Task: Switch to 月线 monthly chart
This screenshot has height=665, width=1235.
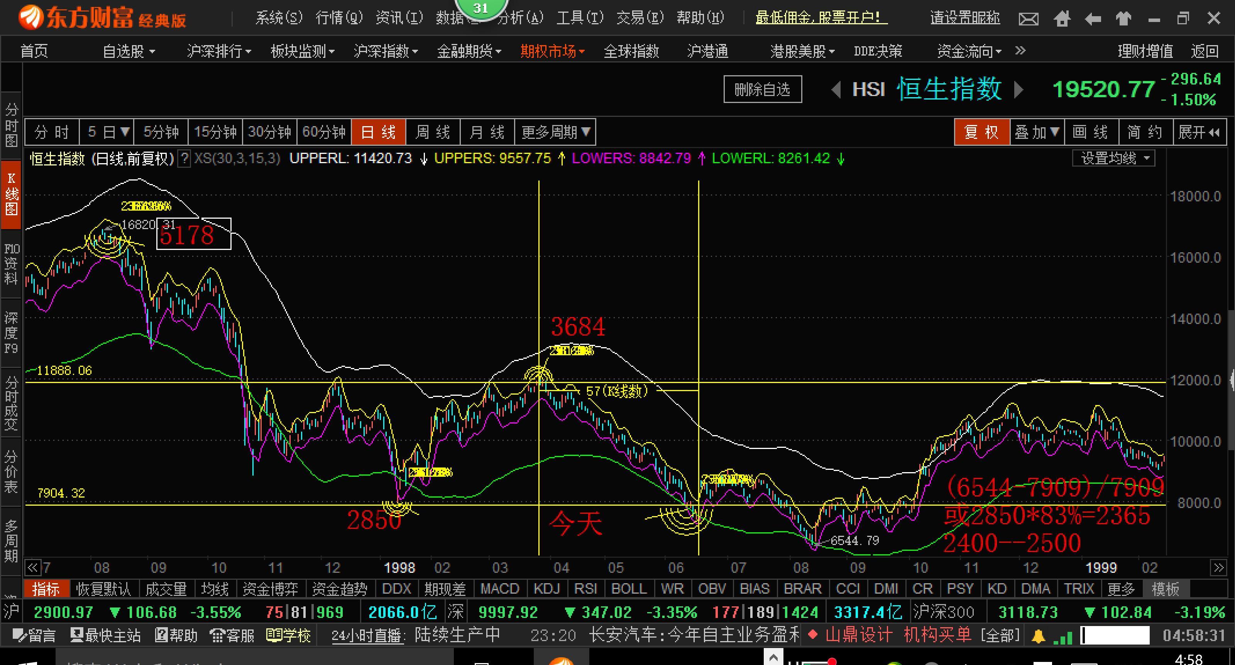Action: tap(487, 132)
